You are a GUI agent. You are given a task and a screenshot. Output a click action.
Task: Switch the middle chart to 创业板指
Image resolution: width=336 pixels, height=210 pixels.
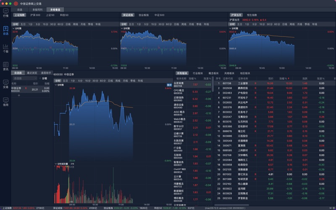144,15
